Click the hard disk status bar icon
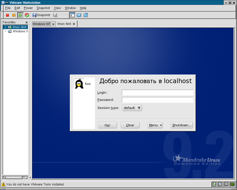The height and width of the screenshot is (190, 237). (x=226, y=184)
